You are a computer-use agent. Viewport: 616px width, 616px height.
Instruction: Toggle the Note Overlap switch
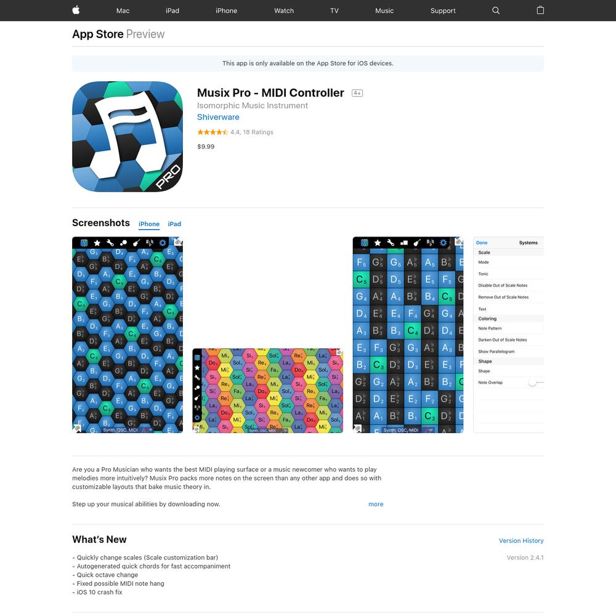[x=536, y=383]
